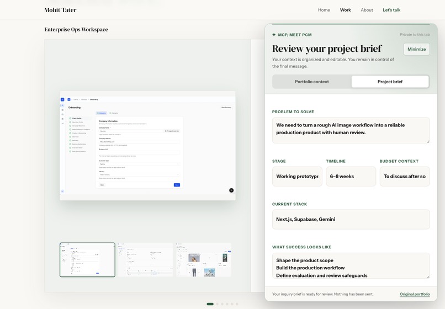Go to the Work page in the navigation
The height and width of the screenshot is (309, 445).
345,10
